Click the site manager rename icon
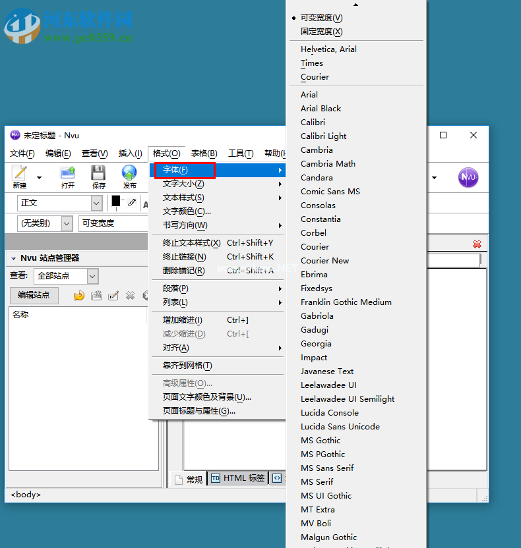521x548 pixels. coord(113,296)
